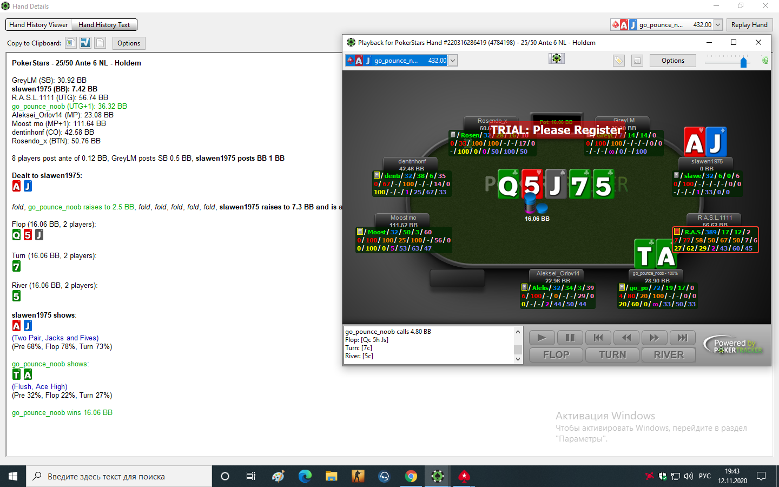This screenshot has height=487, width=779.
Task: Click the Moost mo player name plate
Action: coord(404,220)
